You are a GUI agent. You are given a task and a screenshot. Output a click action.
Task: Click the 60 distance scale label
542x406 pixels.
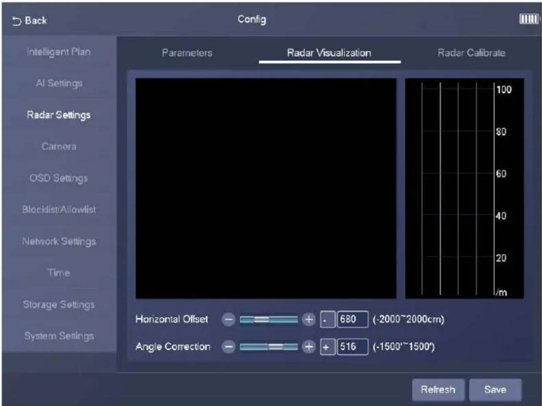pos(501,174)
